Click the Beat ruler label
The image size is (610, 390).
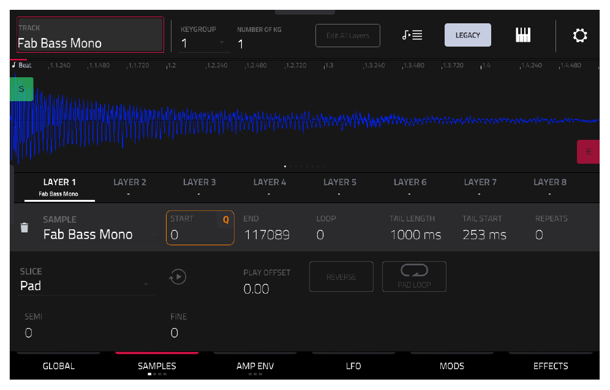point(22,65)
